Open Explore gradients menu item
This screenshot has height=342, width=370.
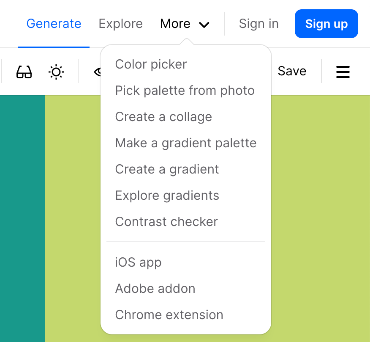[167, 196]
